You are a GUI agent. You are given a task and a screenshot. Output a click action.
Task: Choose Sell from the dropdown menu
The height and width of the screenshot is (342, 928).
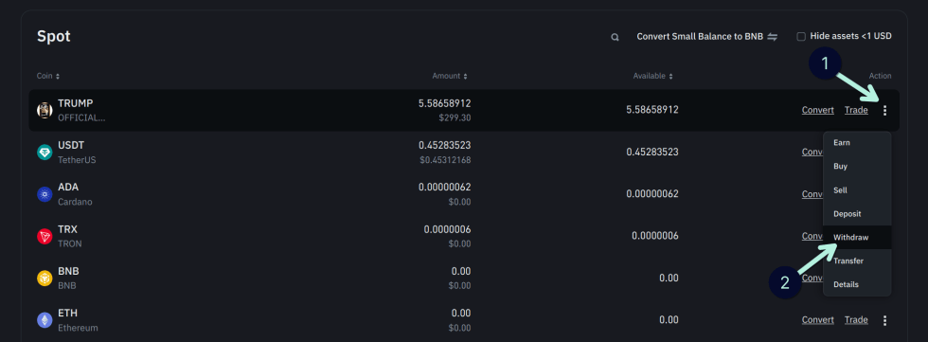857,189
